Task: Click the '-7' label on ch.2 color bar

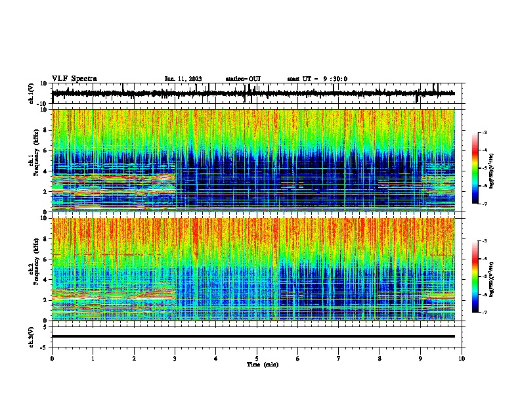Action: click(x=484, y=312)
